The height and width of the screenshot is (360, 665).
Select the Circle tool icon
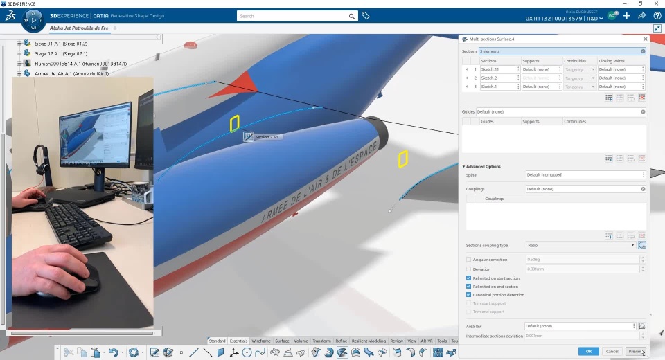tap(247, 352)
